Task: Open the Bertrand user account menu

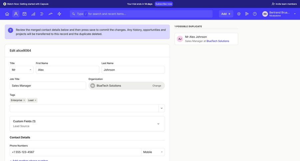Action: [279, 14]
